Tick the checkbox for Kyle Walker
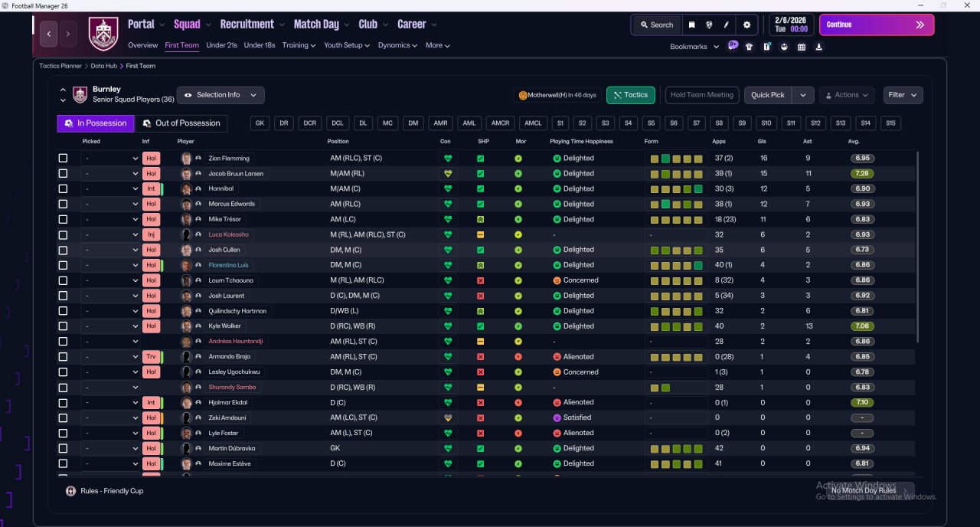Image resolution: width=980 pixels, height=527 pixels. [x=63, y=326]
